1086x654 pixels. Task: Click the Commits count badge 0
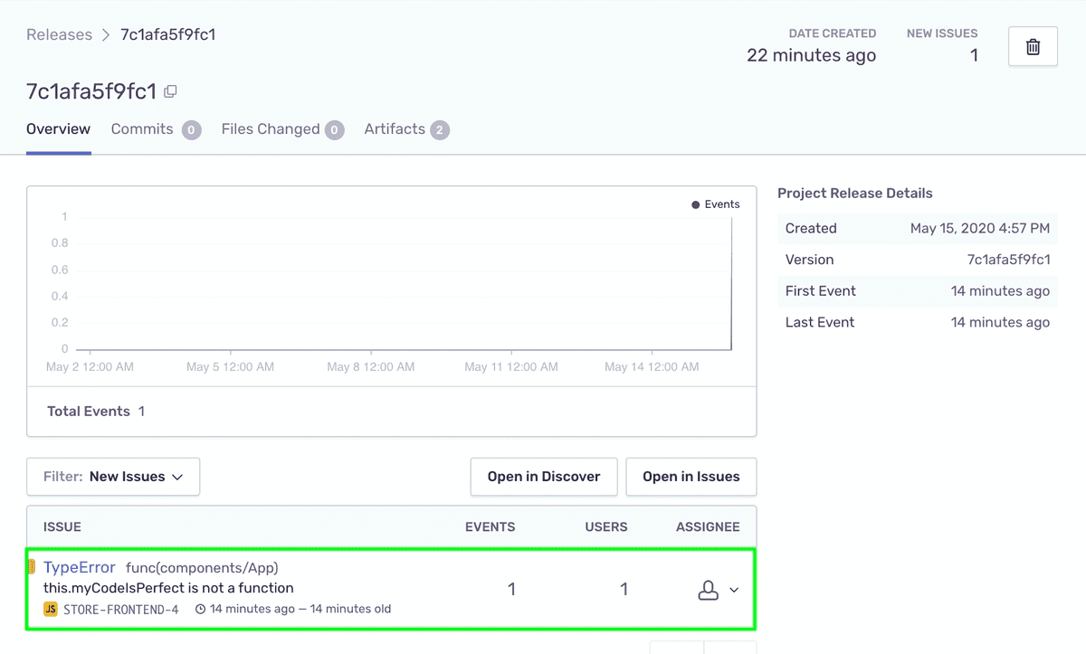pos(191,130)
